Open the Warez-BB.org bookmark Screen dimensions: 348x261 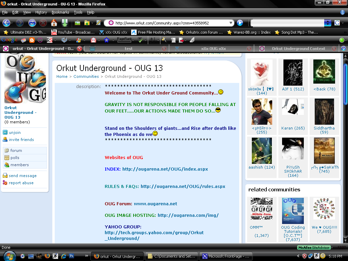tap(249, 32)
